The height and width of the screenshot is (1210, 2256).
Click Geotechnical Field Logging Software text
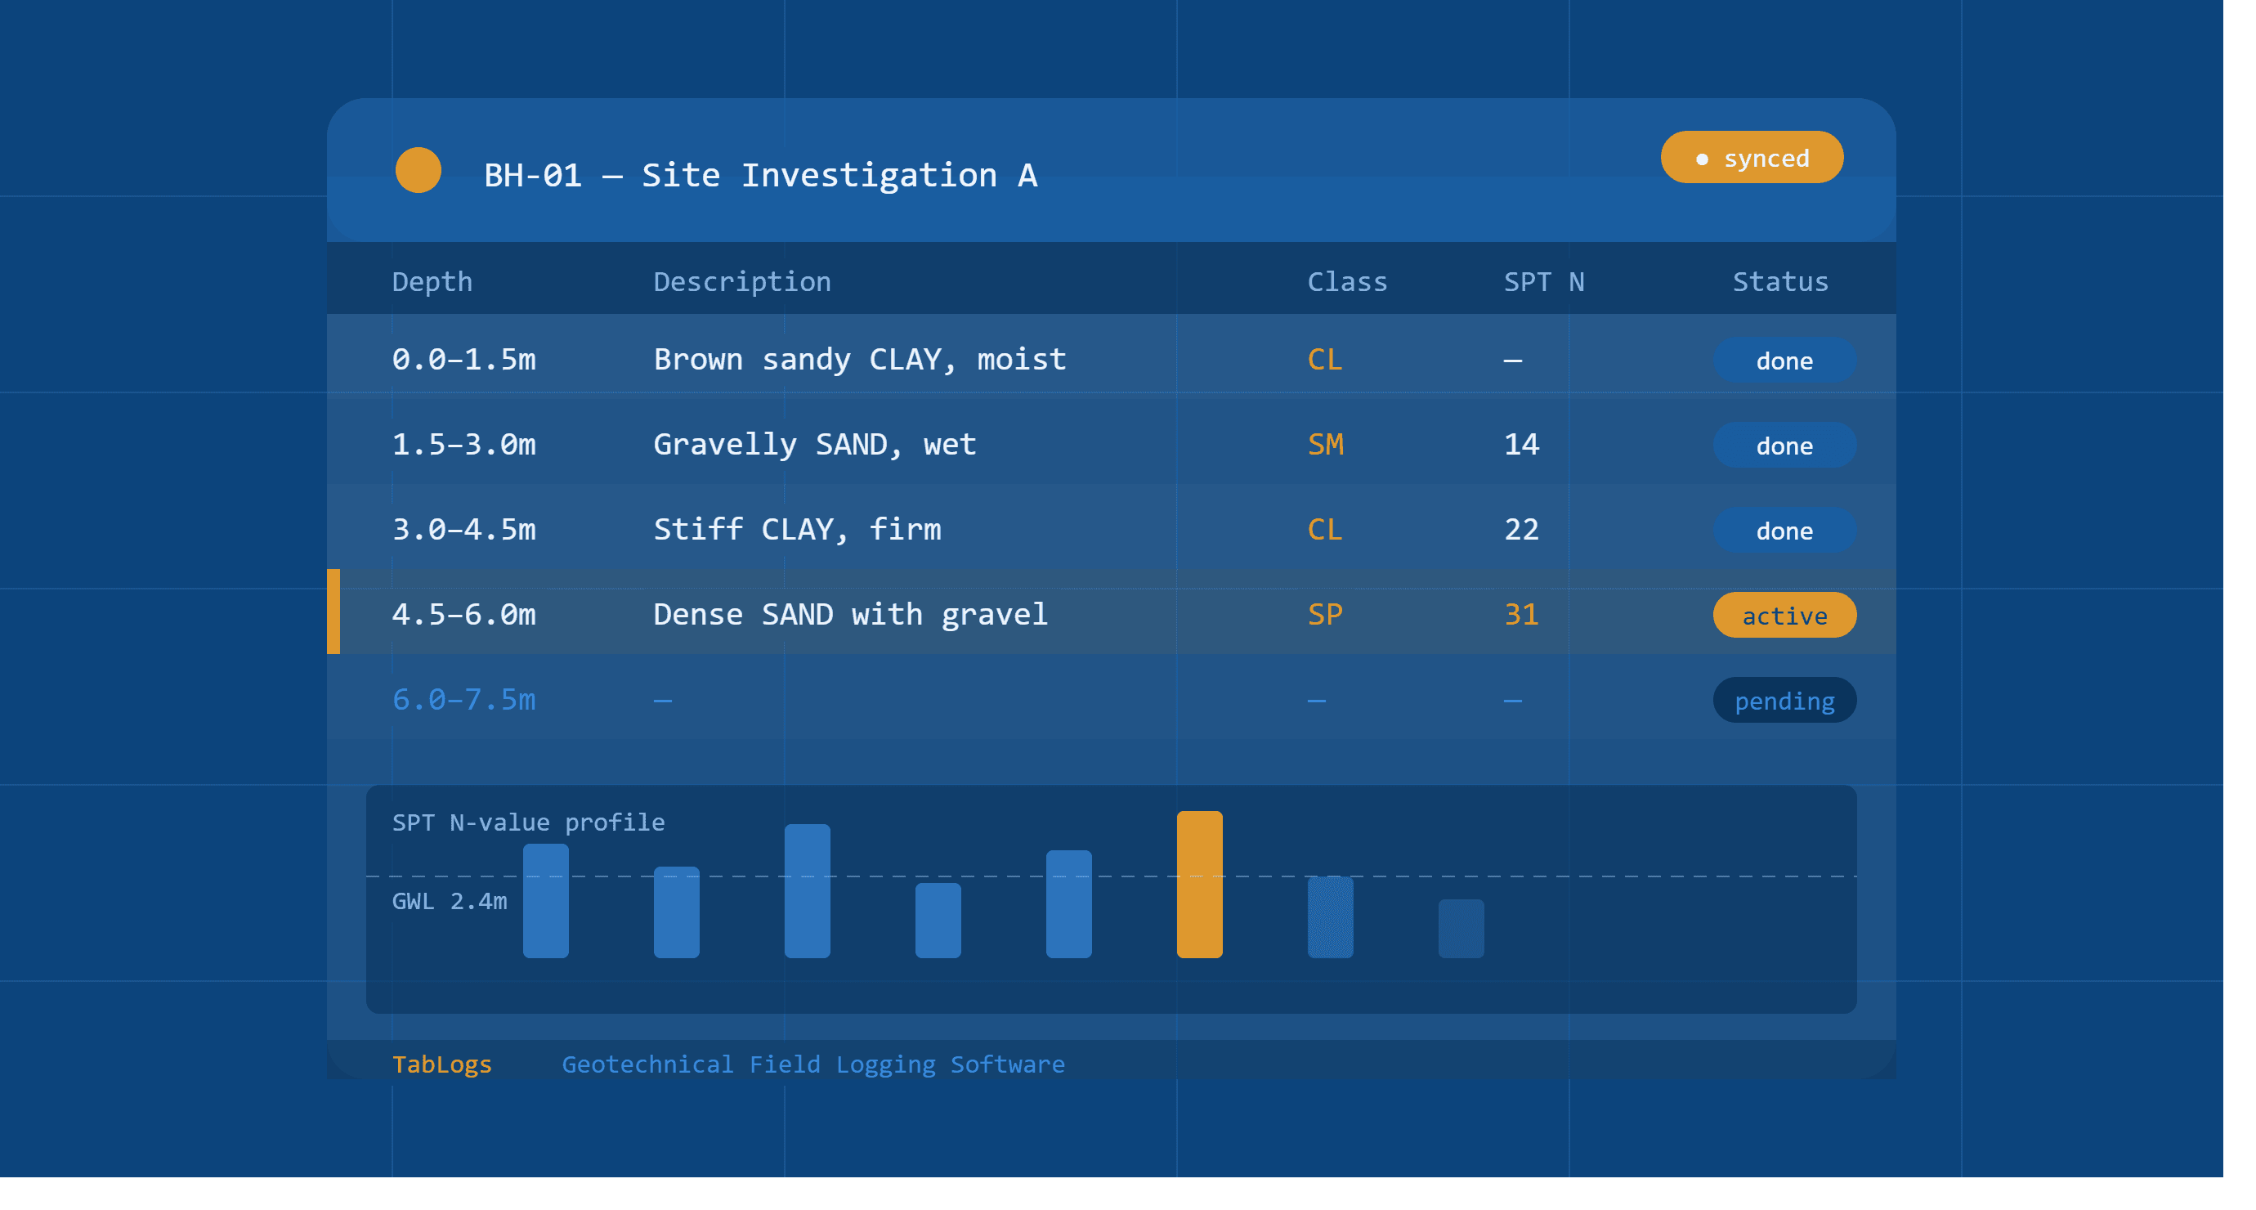pos(812,1064)
